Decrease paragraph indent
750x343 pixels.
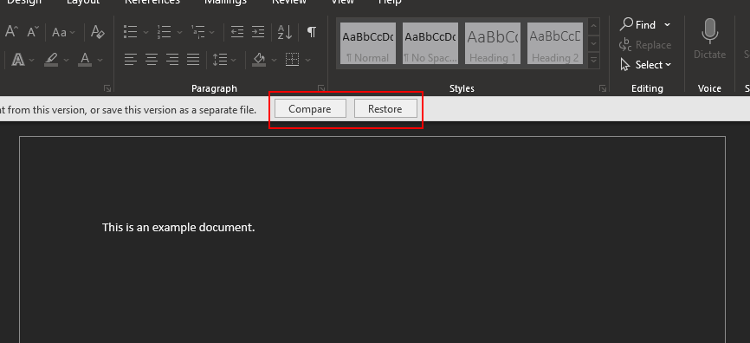pos(237,32)
